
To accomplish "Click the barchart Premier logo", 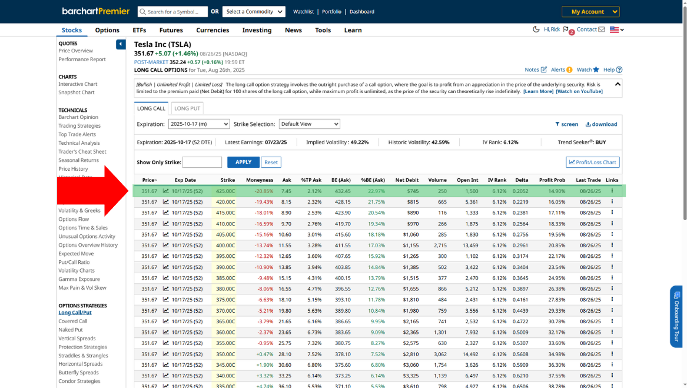I will [x=95, y=11].
